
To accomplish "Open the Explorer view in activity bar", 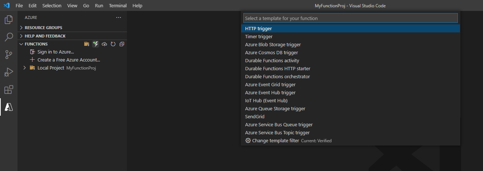I will [9, 20].
